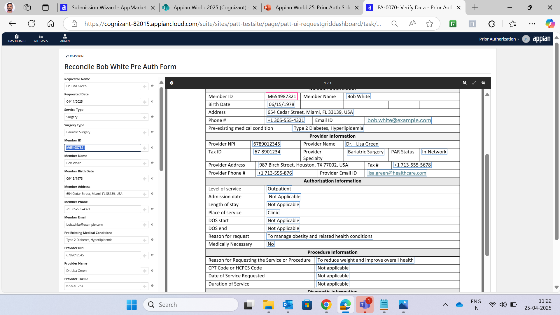560x315 pixels.
Task: Add page to favorites star icon
Action: click(429, 24)
